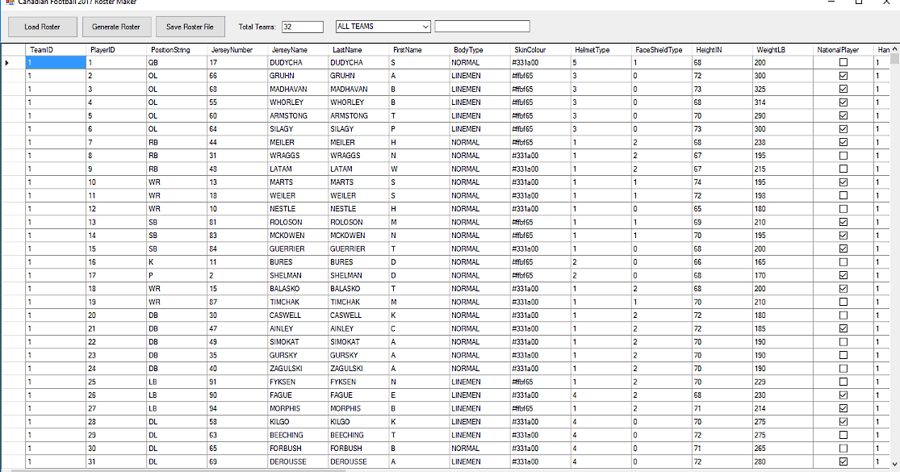Toggle NationalPlayer checkbox for DUDYCHA

click(843, 62)
